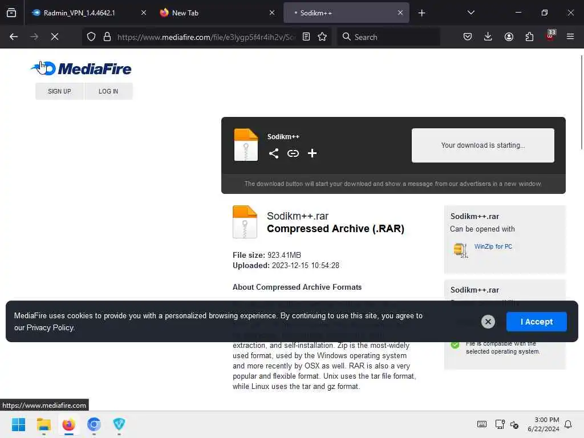Open Firefox account icon
The height and width of the screenshot is (438, 584).
[509, 36]
